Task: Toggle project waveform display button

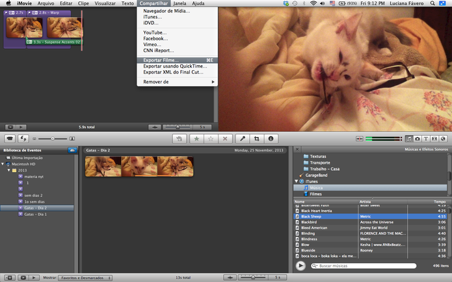Action: click(x=155, y=127)
